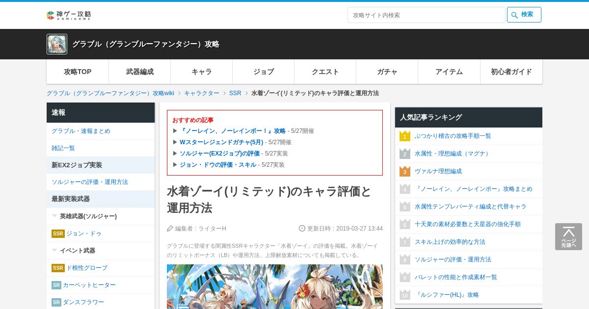Open the クエスト menu tab
Image resolution: width=589 pixels, height=309 pixels.
pos(325,72)
